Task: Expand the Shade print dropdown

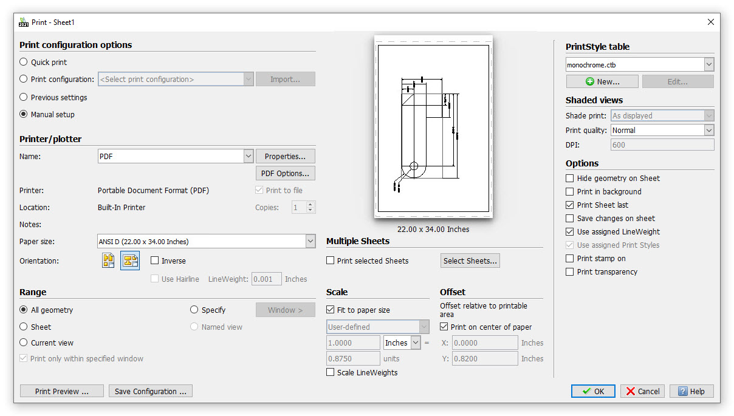Action: pos(708,115)
